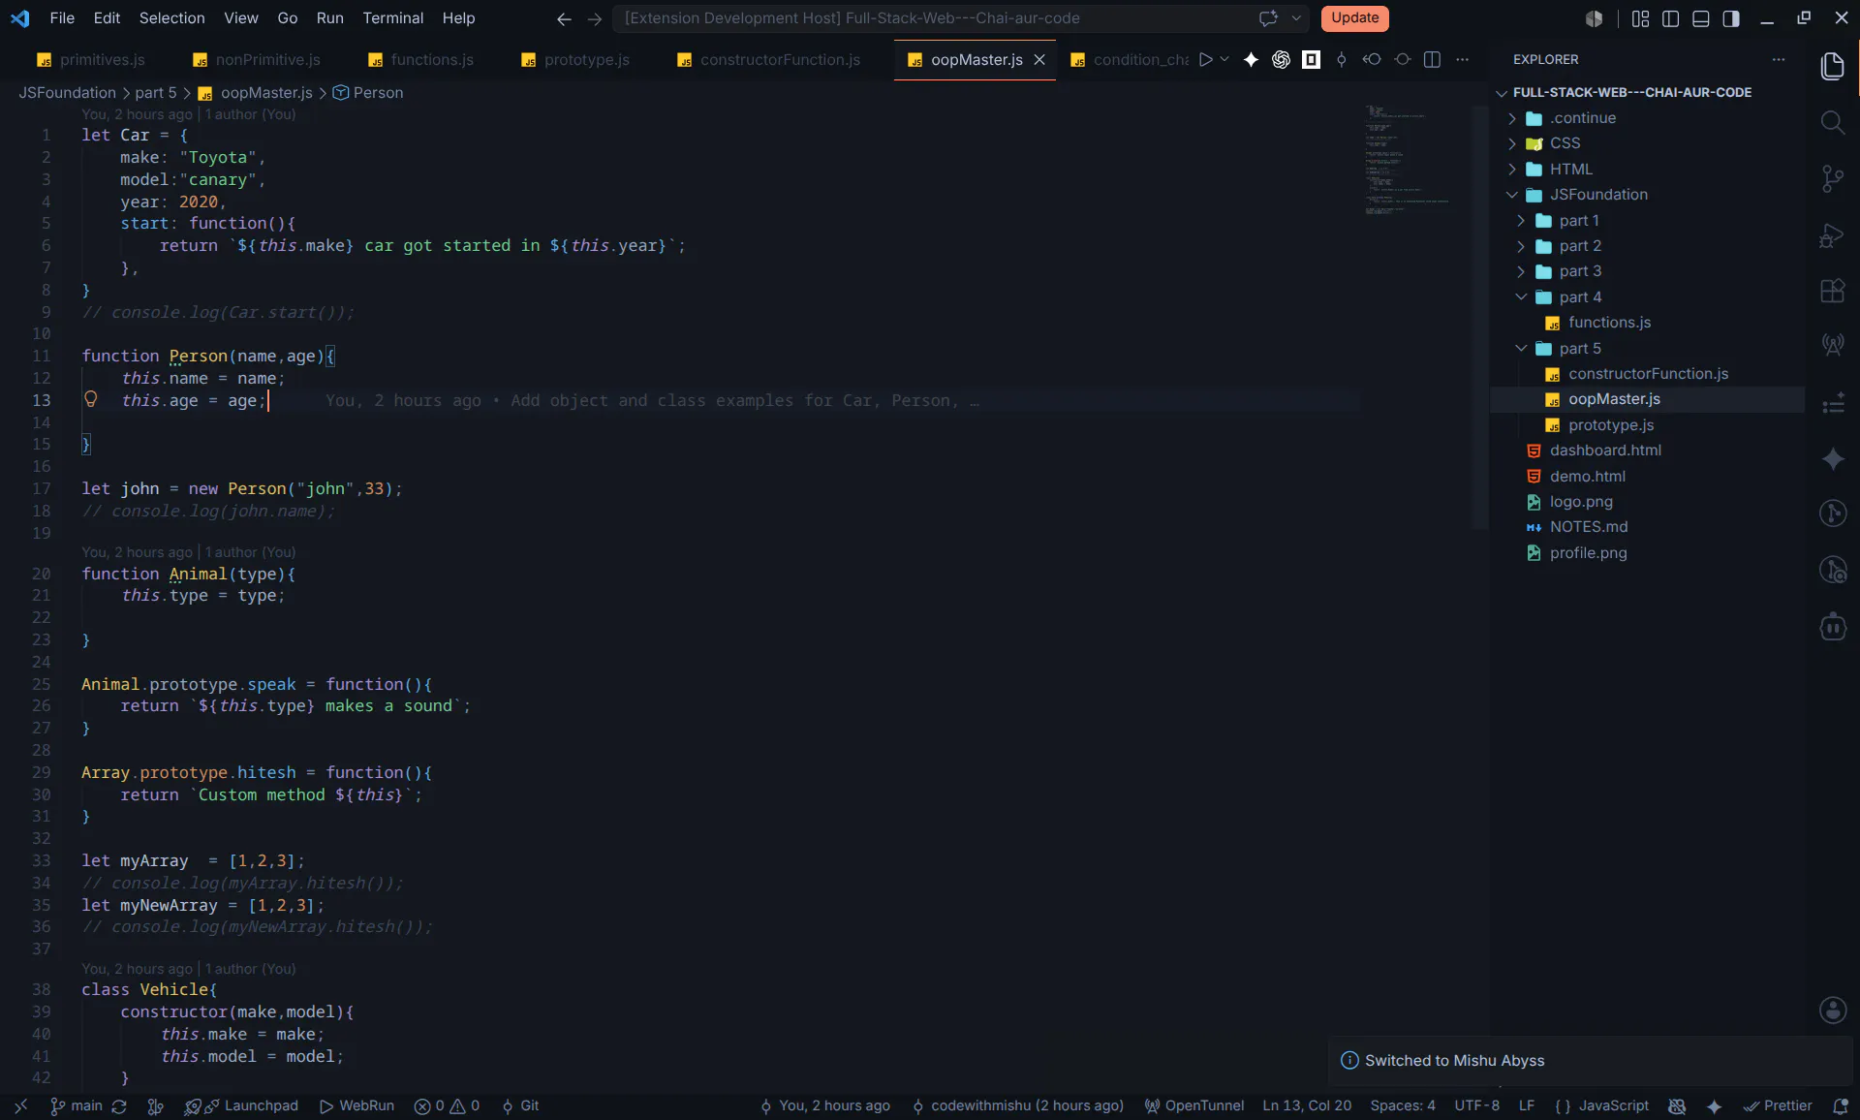This screenshot has height=1120, width=1860.
Task: Click the git commit icon in editor toolbar
Action: click(1342, 59)
